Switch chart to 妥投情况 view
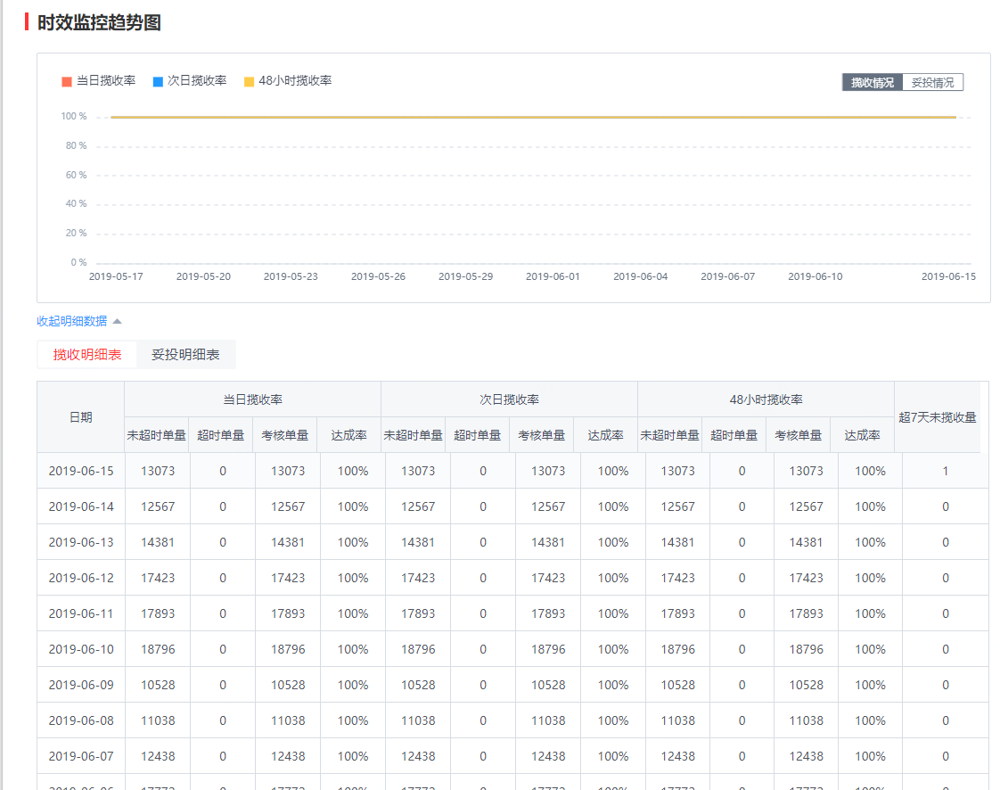 pyautogui.click(x=932, y=83)
